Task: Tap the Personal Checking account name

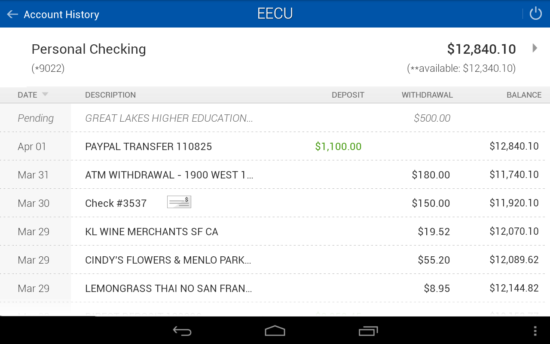Action: 89,49
